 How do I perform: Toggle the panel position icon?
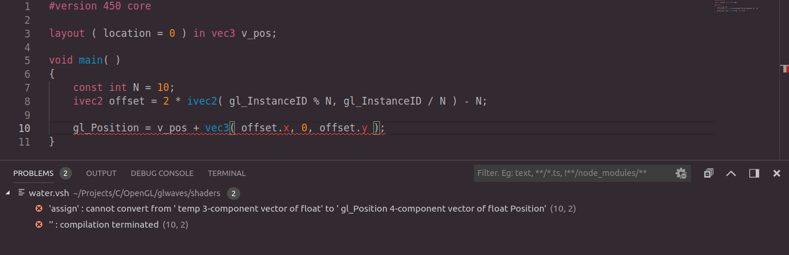pos(754,174)
